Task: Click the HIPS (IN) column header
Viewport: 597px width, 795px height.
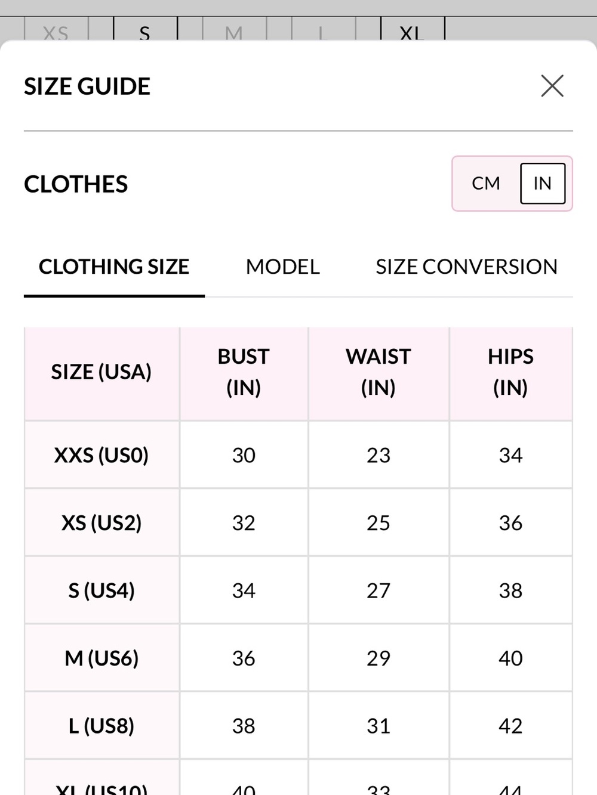Action: (x=510, y=372)
